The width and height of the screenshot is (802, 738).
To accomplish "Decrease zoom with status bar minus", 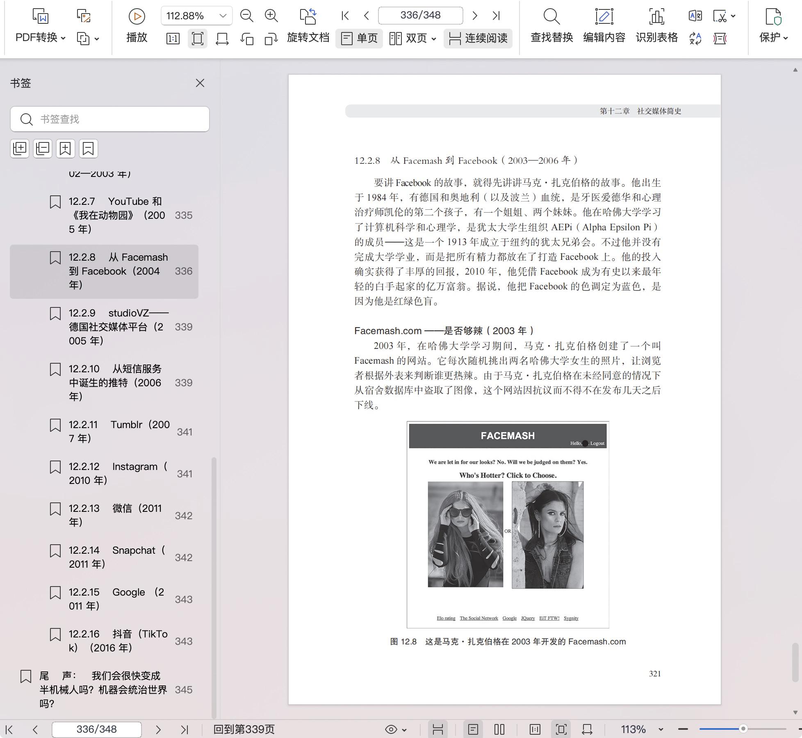I will tap(683, 729).
